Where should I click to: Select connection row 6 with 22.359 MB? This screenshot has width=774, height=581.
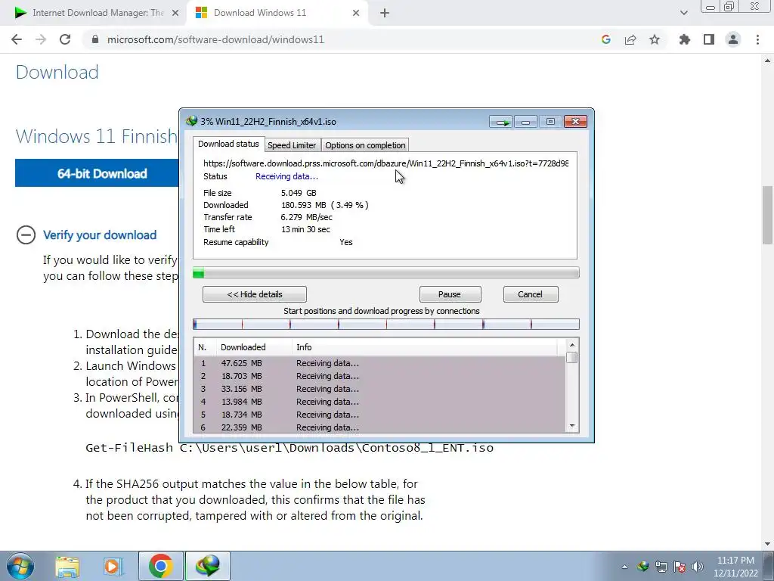[x=379, y=427]
